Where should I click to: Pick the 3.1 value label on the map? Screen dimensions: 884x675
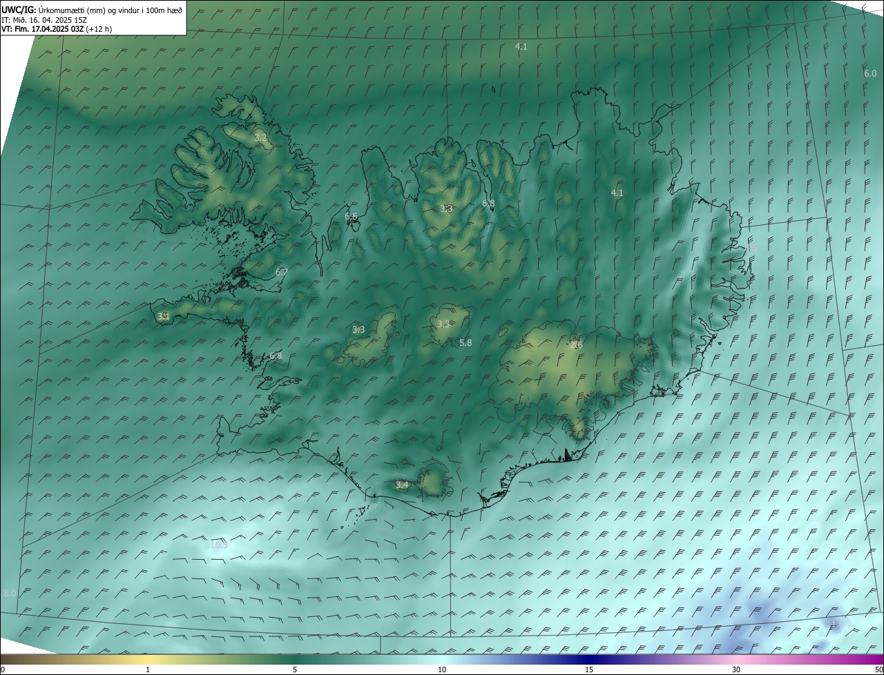[x=164, y=317]
